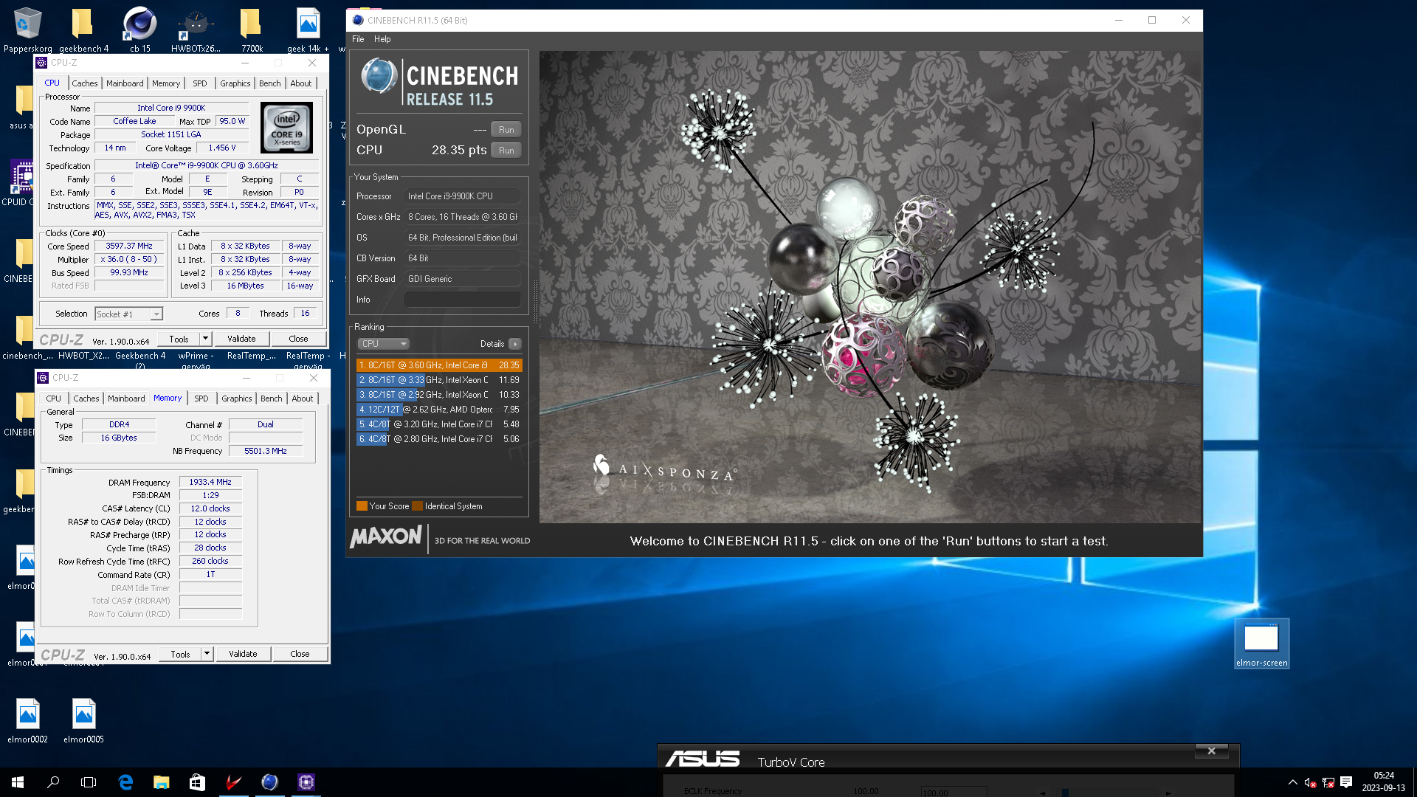Open the volume control in system tray
This screenshot has width=1417, height=797.
1310,782
